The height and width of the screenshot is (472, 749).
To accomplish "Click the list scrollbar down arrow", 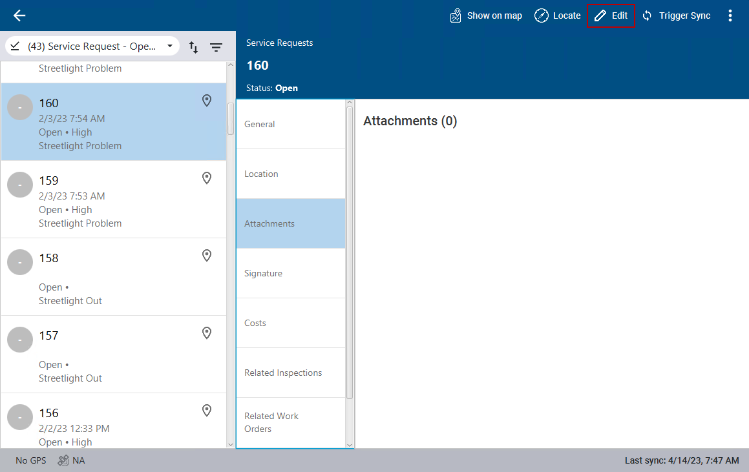I will pos(231,444).
